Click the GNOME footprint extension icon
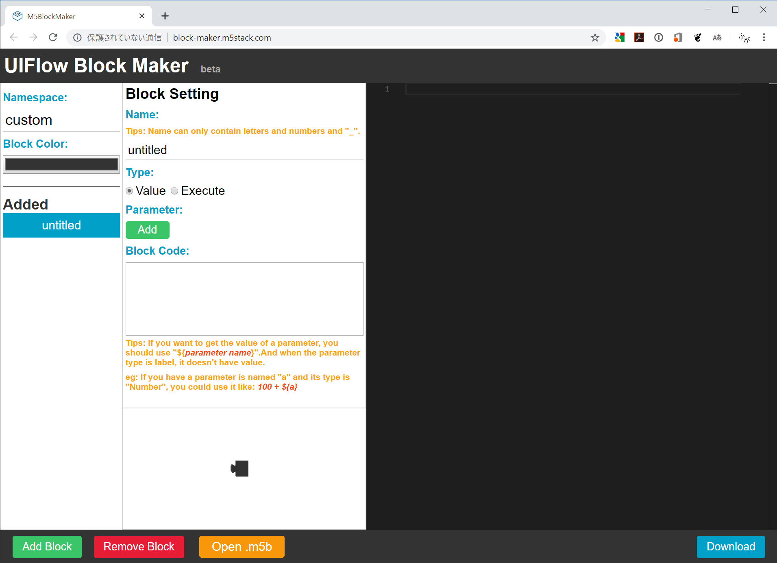This screenshot has width=777, height=563. pos(697,37)
